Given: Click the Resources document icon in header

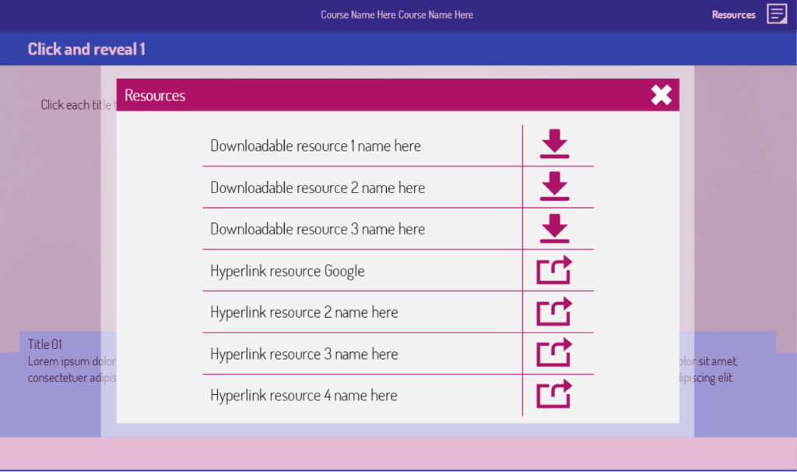Looking at the screenshot, I should [777, 14].
